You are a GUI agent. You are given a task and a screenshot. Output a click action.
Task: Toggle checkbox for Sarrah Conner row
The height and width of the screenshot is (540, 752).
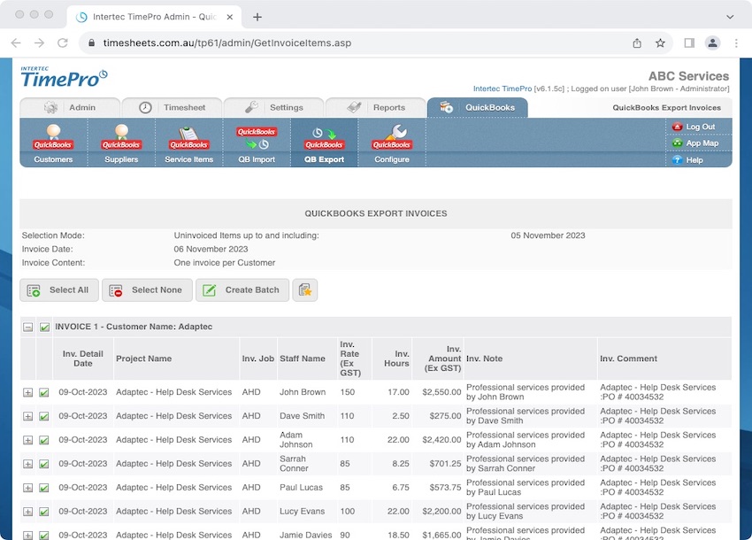(43, 464)
